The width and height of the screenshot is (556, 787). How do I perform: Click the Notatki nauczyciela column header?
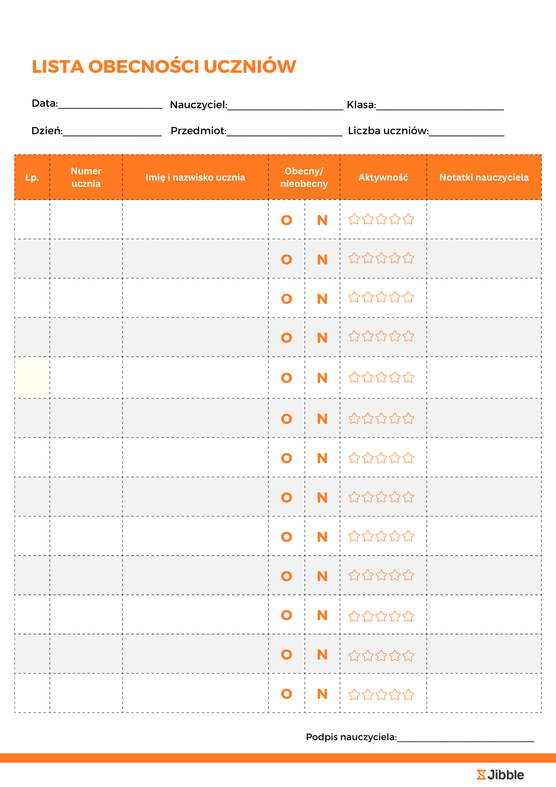484,177
